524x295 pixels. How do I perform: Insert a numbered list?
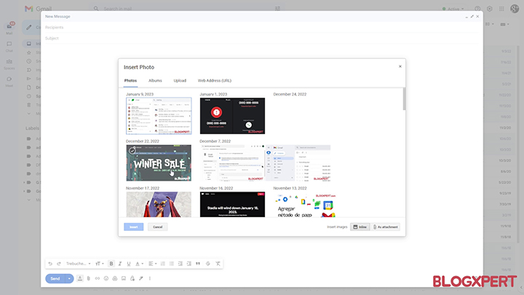(163, 264)
